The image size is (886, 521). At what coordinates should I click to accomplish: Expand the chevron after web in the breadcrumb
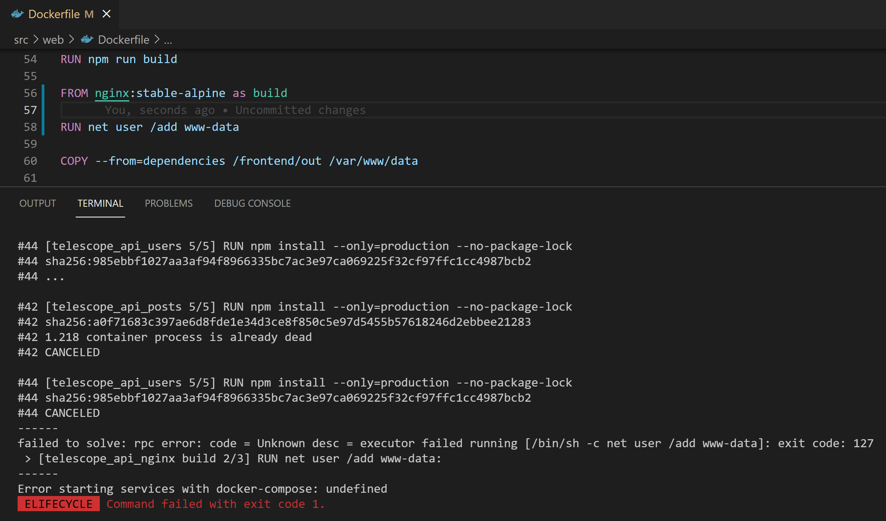click(72, 39)
